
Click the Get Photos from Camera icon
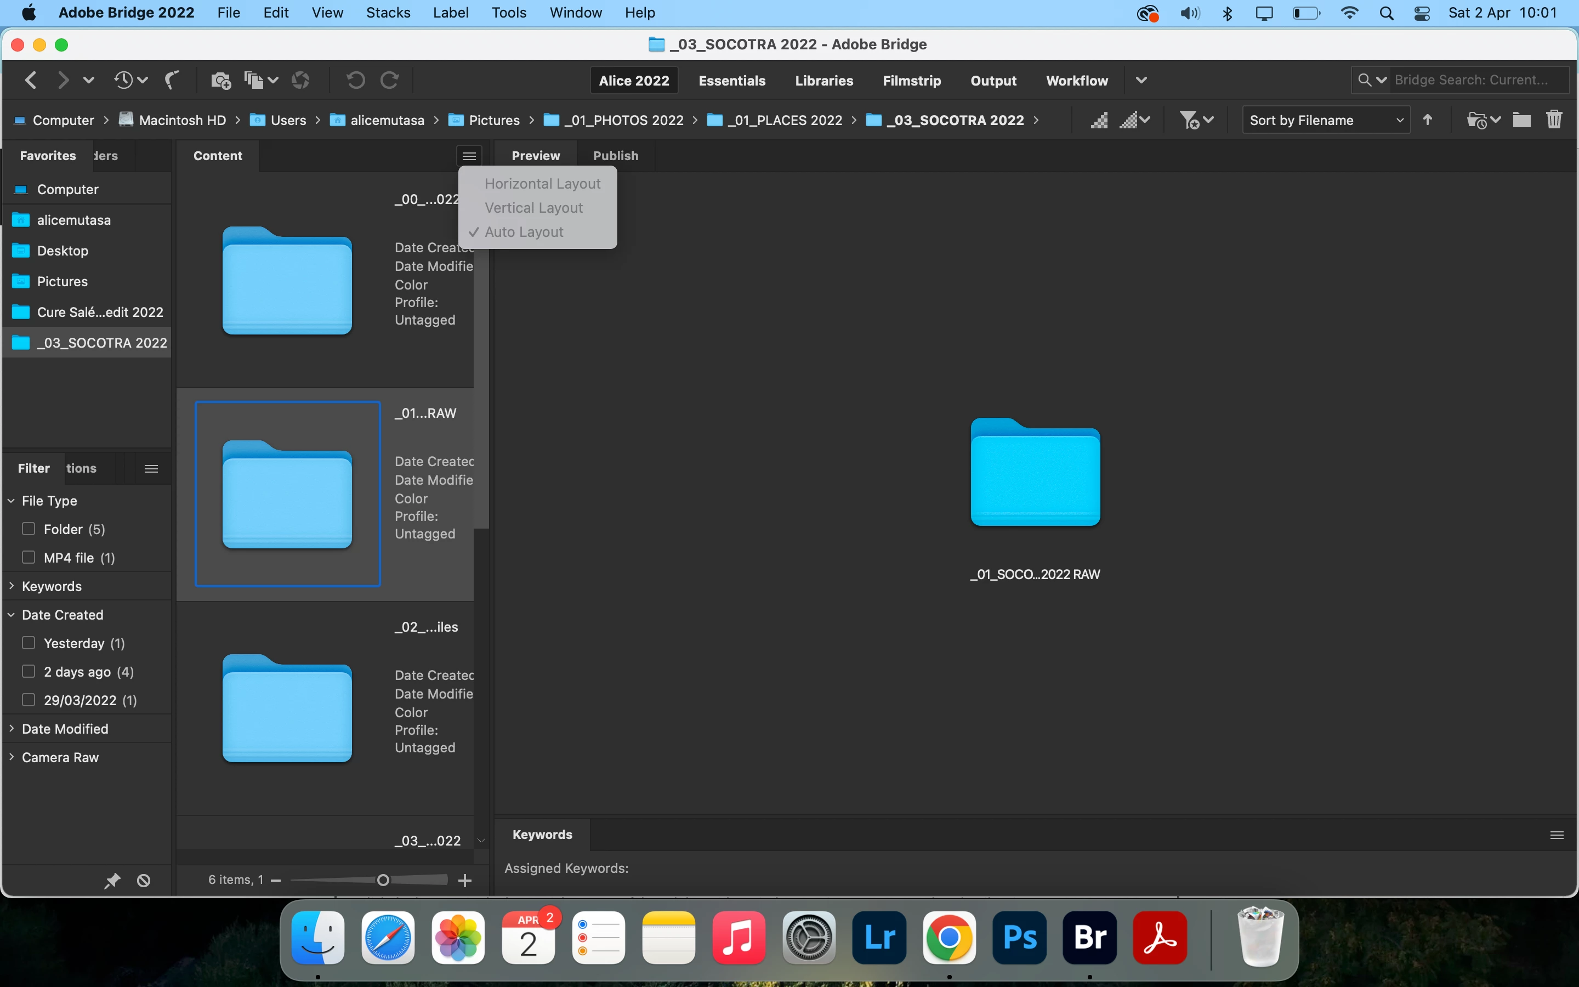pyautogui.click(x=220, y=80)
